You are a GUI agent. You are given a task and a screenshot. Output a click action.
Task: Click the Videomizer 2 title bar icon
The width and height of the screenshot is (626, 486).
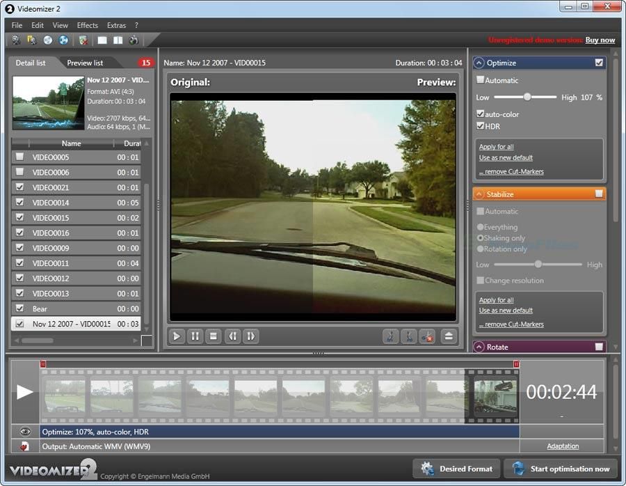pyautogui.click(x=10, y=8)
